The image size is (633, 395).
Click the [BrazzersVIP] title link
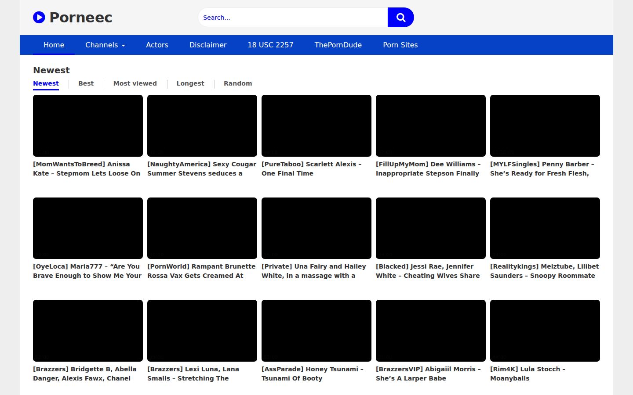point(429,373)
